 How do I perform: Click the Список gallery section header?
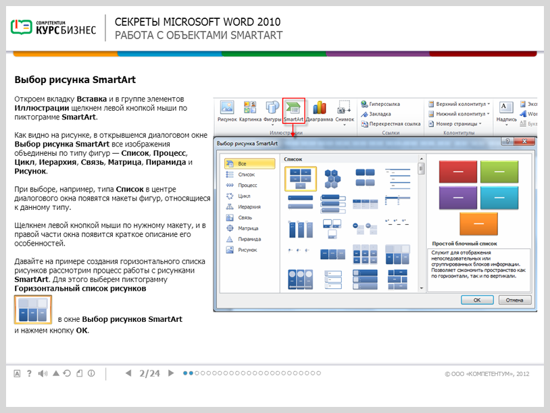coord(293,159)
